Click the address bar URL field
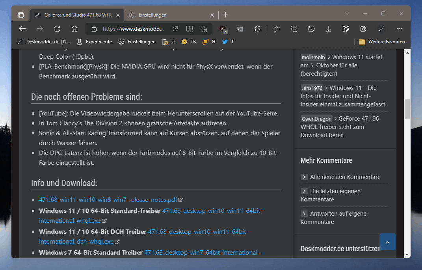This screenshot has height=270, width=422. click(x=133, y=29)
